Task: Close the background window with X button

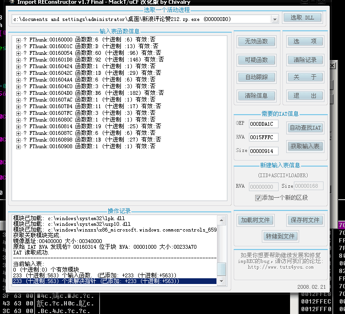Action: click(x=332, y=65)
